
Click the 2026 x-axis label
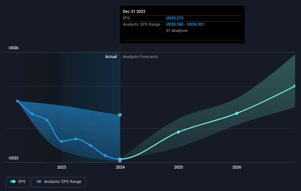(237, 167)
